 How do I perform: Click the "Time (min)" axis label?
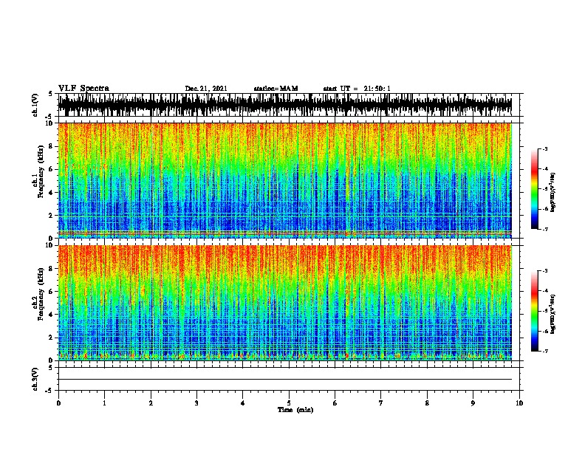tap(295, 410)
